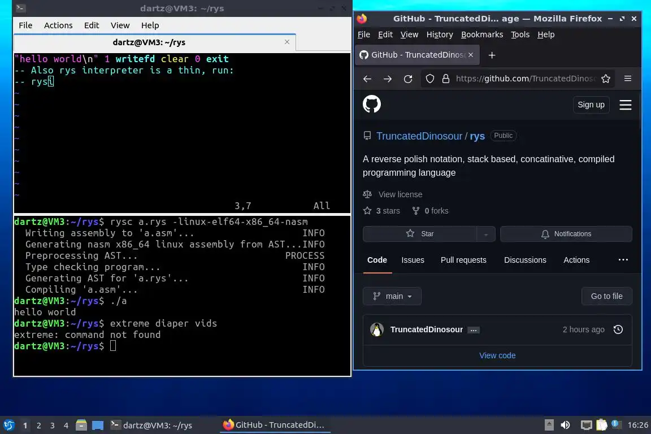The width and height of the screenshot is (651, 434).
Task: Expand commit message ellipsis button
Action: click(474, 330)
